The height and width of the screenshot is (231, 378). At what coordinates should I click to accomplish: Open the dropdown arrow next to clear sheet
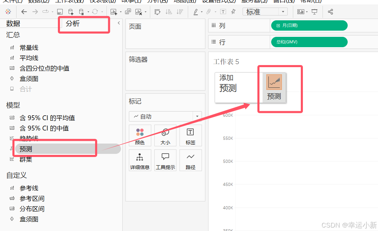[x=146, y=12]
